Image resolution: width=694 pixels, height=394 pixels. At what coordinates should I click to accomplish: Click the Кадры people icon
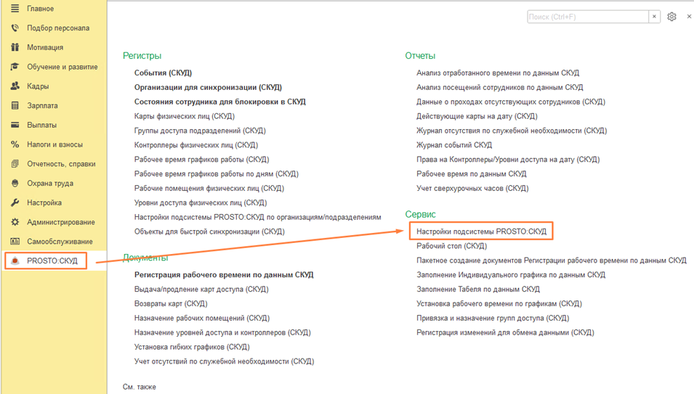[x=15, y=86]
